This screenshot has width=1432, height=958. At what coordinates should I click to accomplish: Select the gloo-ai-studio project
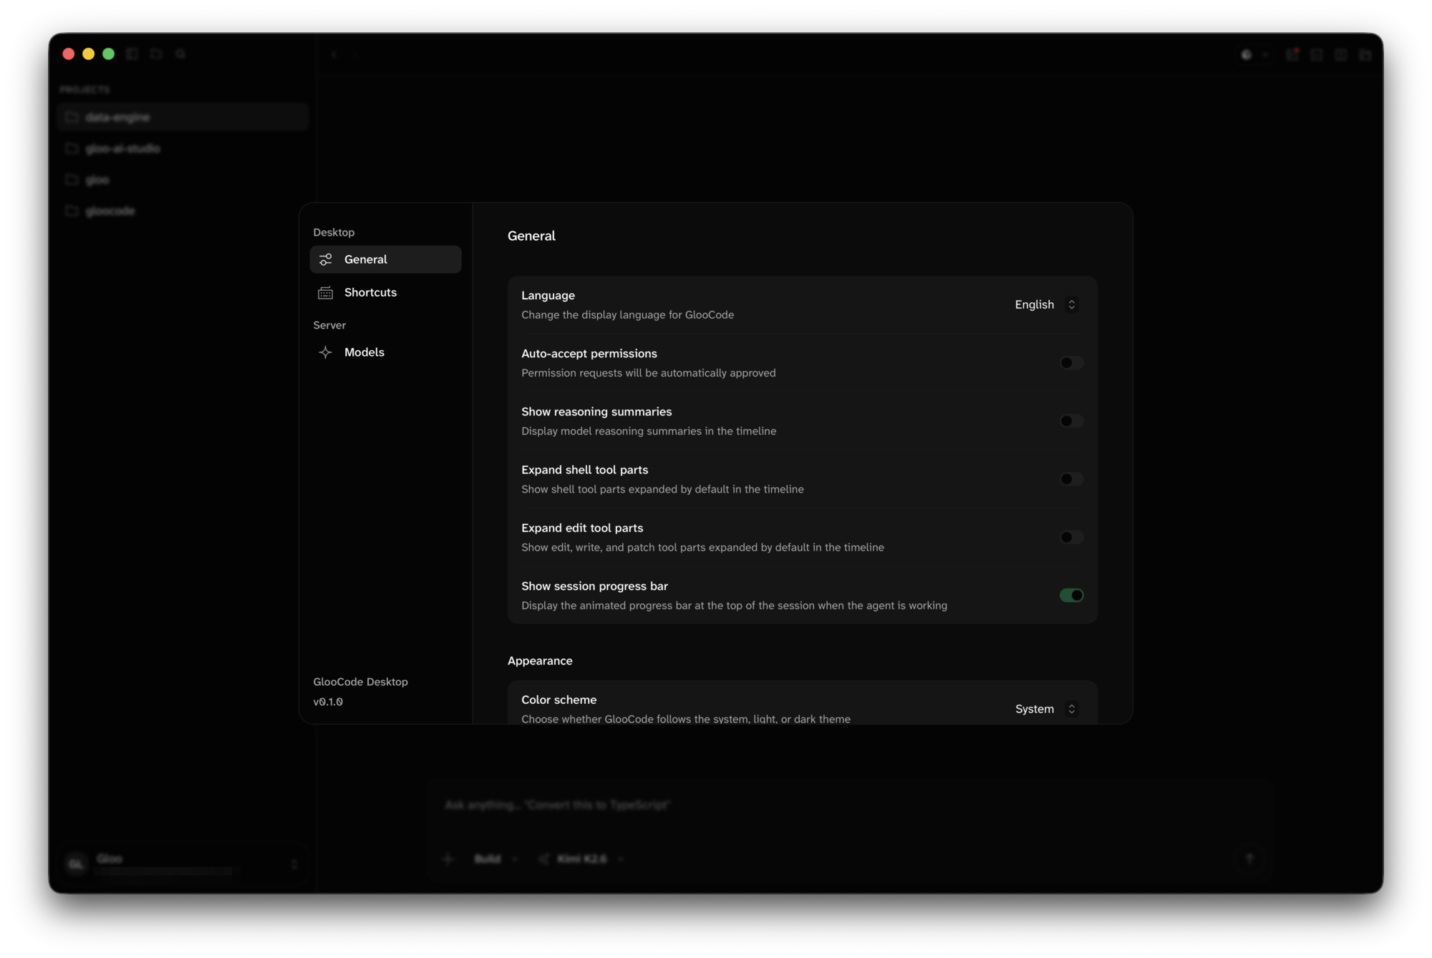(183, 148)
